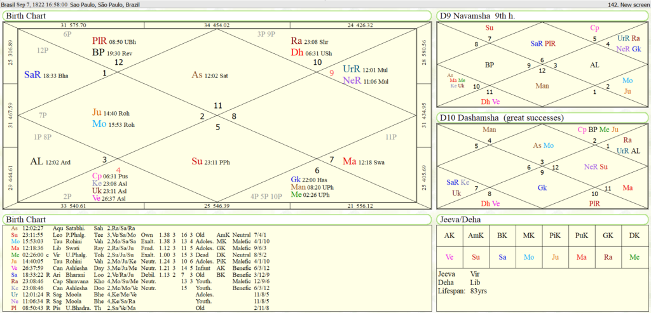Select the Ascendant (As) marker at Satabhisha
Viewport: 651px width, 313px height.
click(x=198, y=75)
